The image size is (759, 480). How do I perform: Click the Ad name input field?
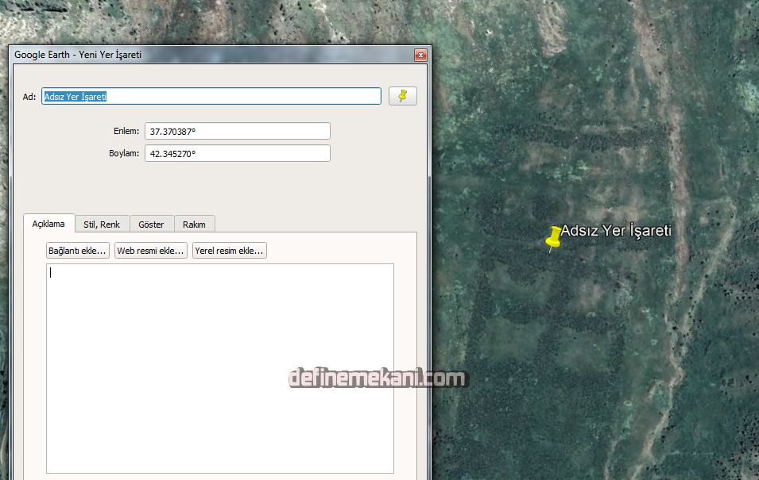pyautogui.click(x=211, y=96)
